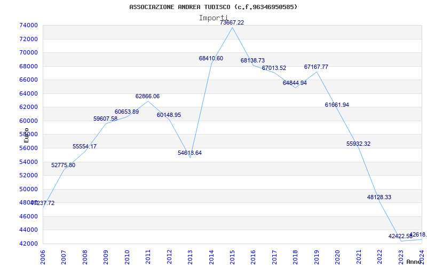Click the x-axis year 2013
The height and width of the screenshot is (267, 427).
pos(190,257)
